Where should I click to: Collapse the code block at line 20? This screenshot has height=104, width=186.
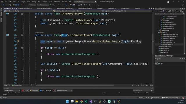pos(22,14)
